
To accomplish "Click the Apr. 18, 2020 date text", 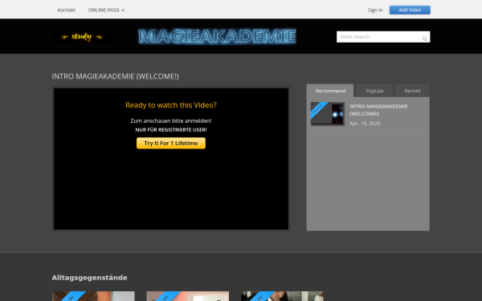I will (365, 124).
